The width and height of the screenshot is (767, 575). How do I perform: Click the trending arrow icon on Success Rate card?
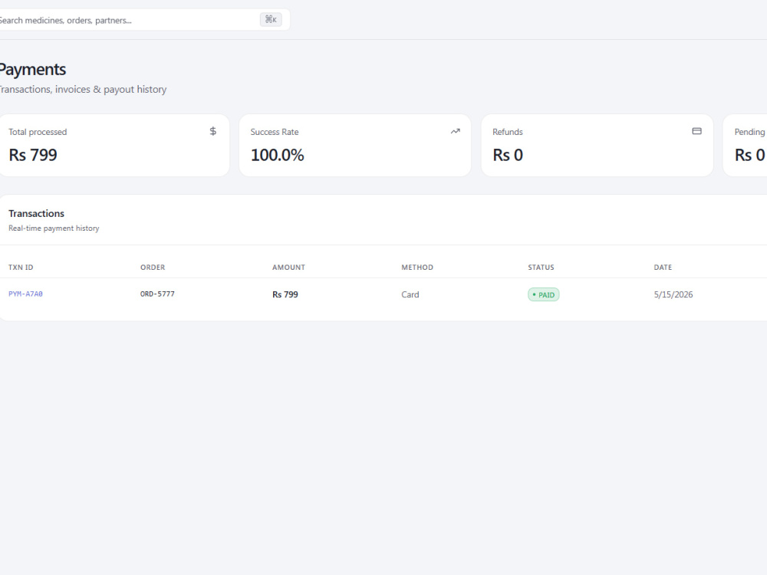point(456,131)
